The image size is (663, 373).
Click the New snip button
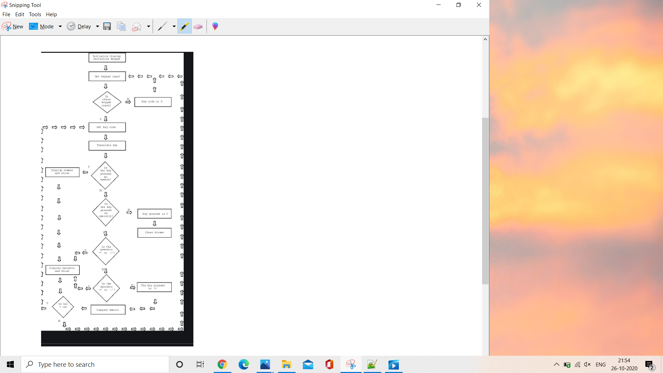12,27
